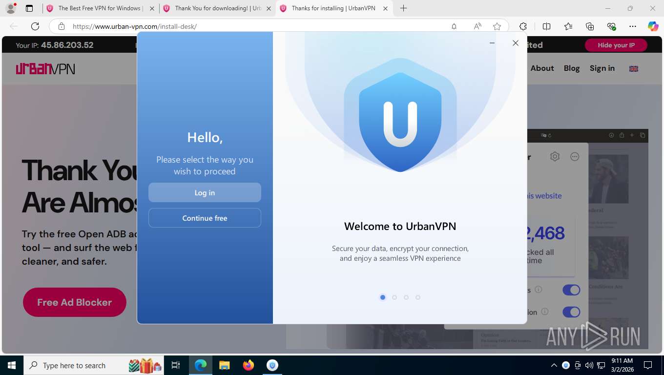Open Microsoft Edge from the taskbar
This screenshot has height=375, width=664.
tap(201, 365)
